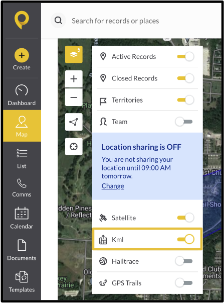This screenshot has width=224, height=303.
Task: Click the Change location sharing link
Action: [x=113, y=186]
